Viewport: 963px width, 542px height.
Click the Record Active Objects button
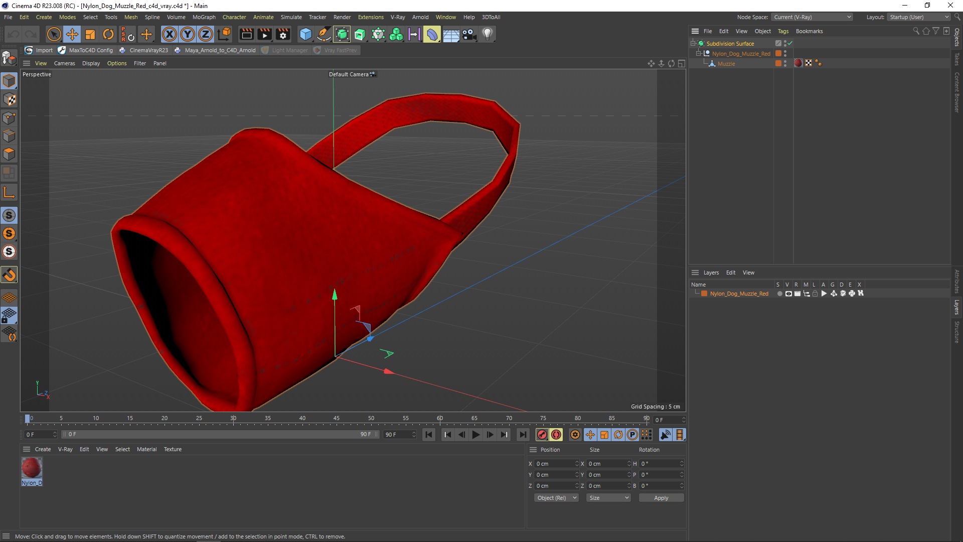pyautogui.click(x=542, y=435)
